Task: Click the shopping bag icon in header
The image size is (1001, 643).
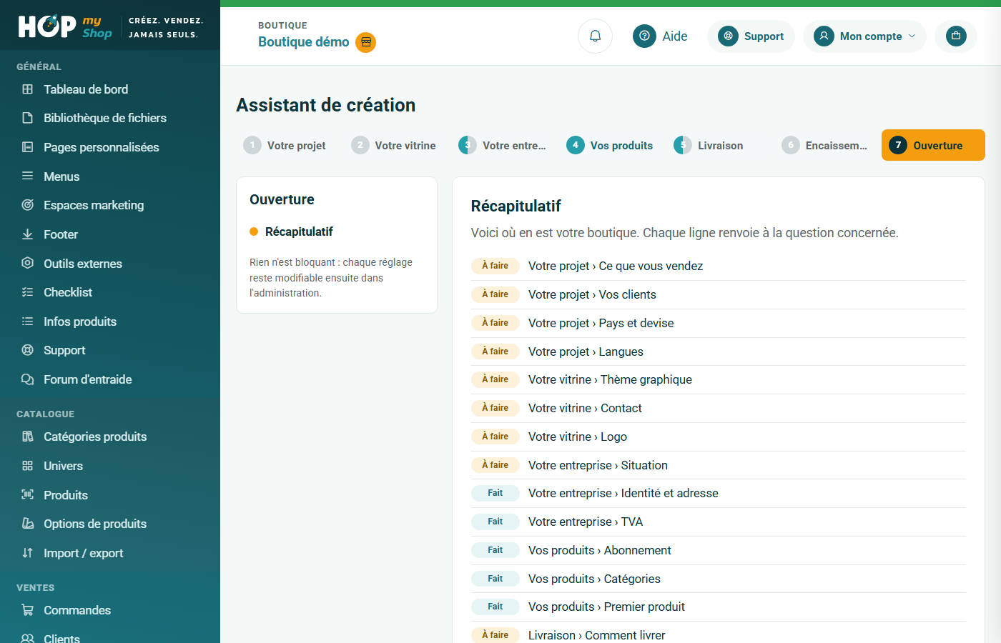Action: [x=956, y=36]
